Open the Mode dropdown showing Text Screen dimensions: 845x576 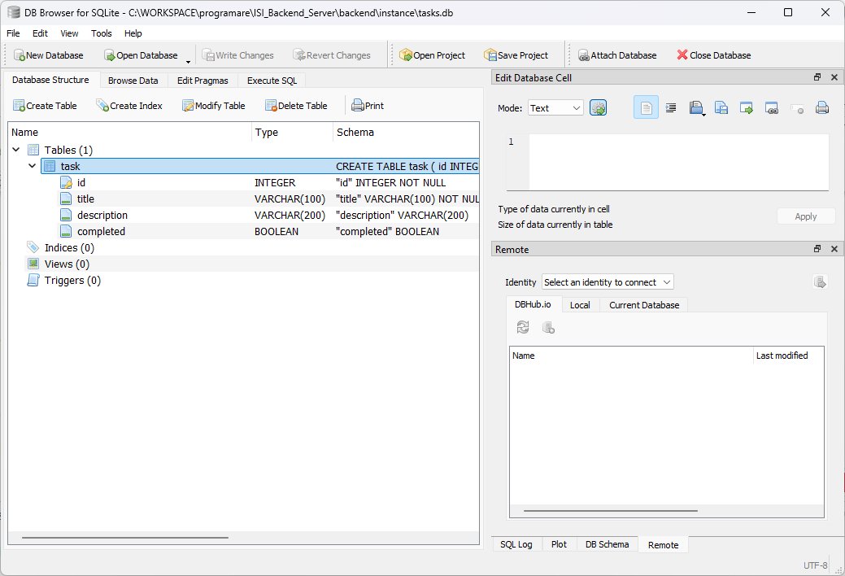click(x=555, y=107)
